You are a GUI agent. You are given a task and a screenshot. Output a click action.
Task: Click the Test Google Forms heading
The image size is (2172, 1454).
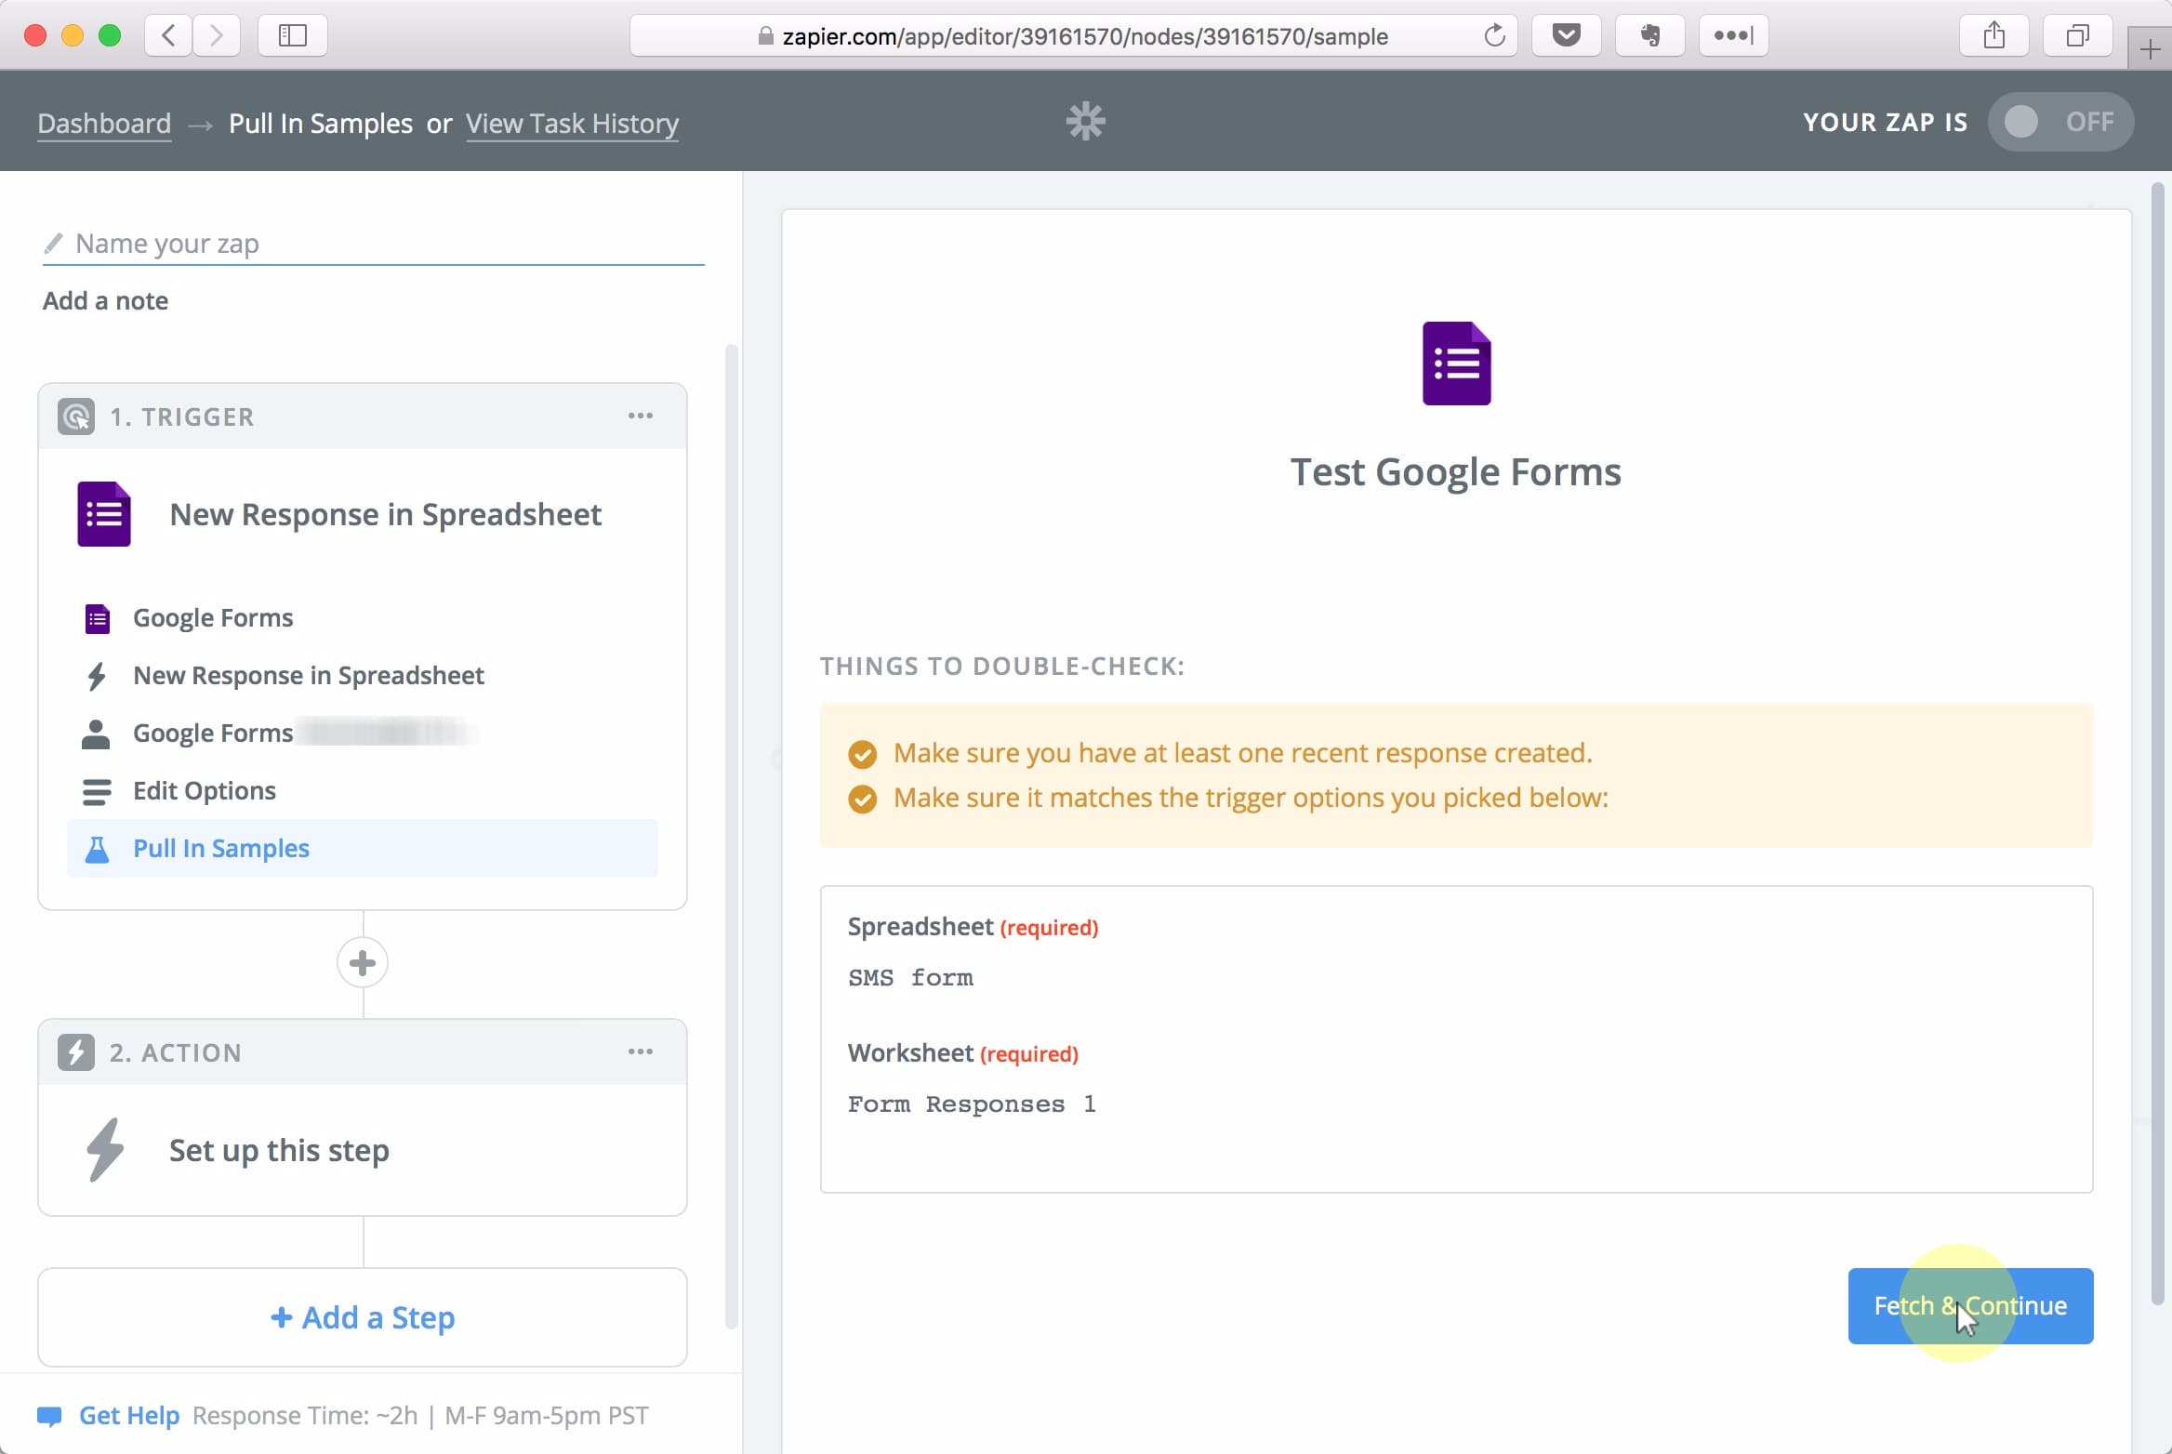(1456, 472)
